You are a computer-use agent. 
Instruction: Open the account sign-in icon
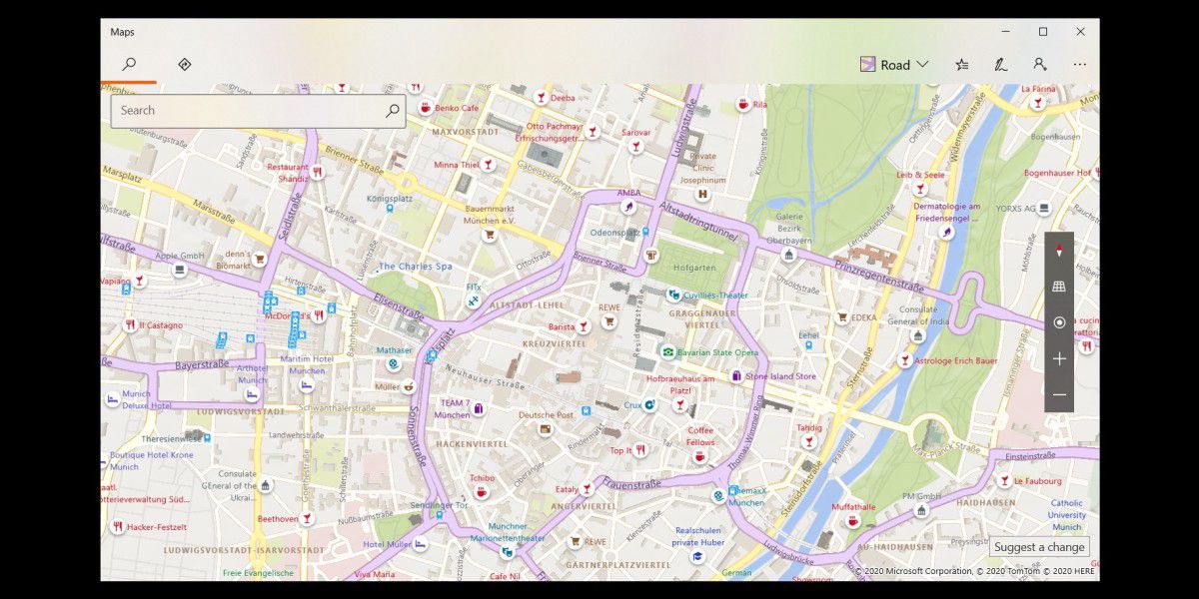click(1040, 65)
